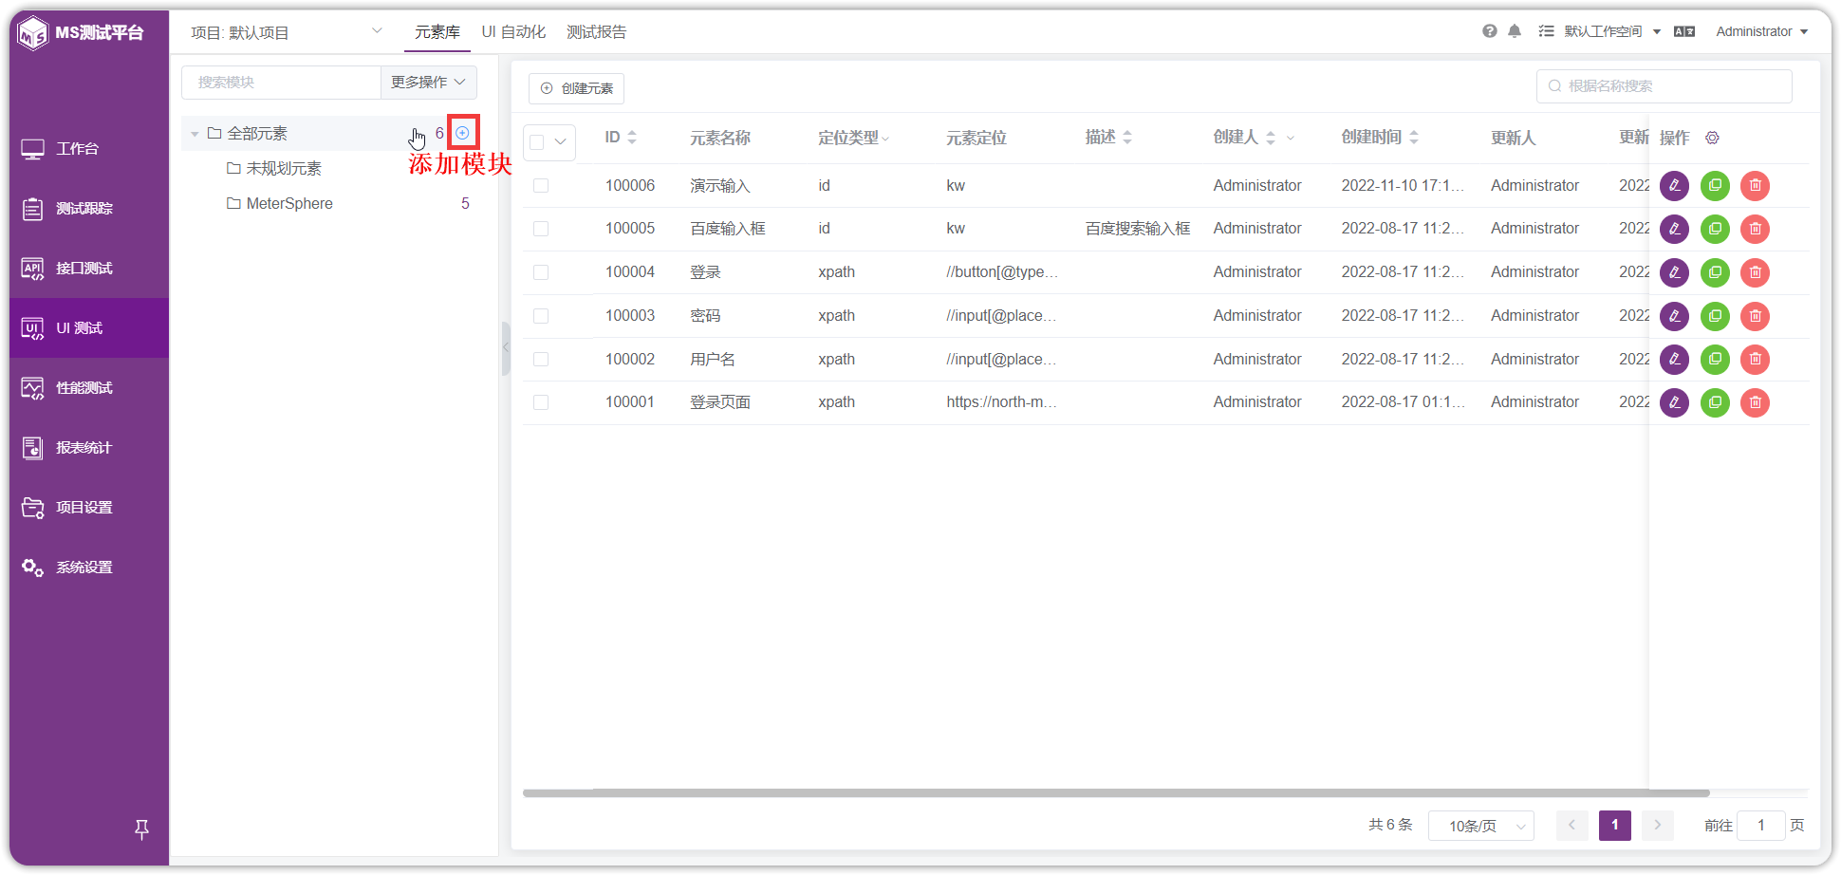Switch to the UI 自动化 tab
Viewport: 1841px width, 875px height.
coord(513,31)
